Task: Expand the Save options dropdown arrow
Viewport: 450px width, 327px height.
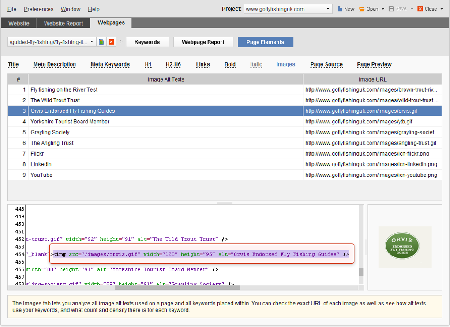Action: (x=411, y=8)
